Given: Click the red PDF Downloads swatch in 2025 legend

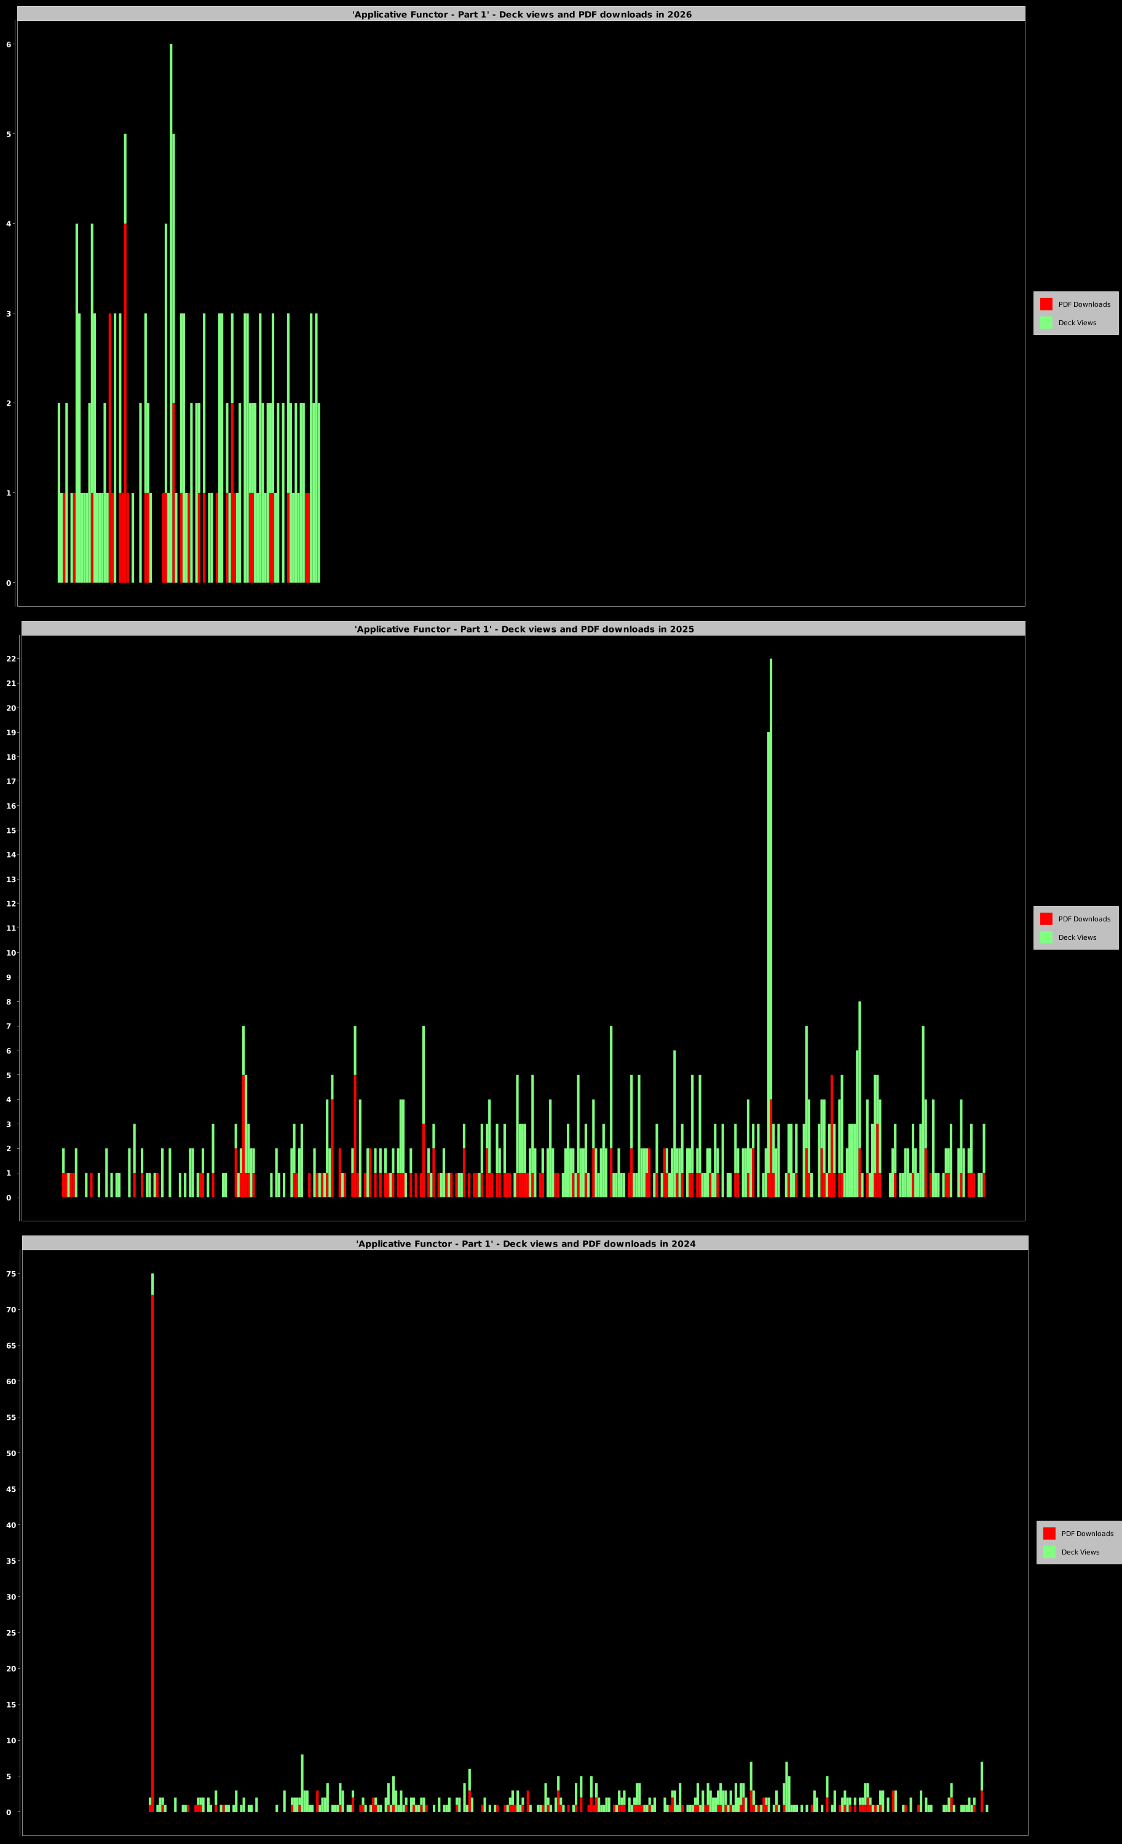Looking at the screenshot, I should (1046, 918).
